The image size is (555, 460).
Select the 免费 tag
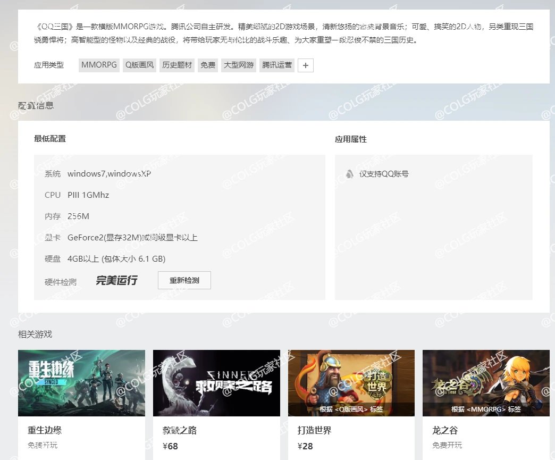coord(208,65)
